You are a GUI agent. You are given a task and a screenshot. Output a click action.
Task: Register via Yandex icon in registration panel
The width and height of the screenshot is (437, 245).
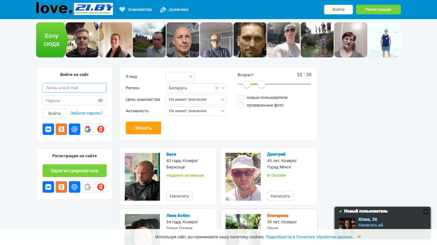pos(101,187)
